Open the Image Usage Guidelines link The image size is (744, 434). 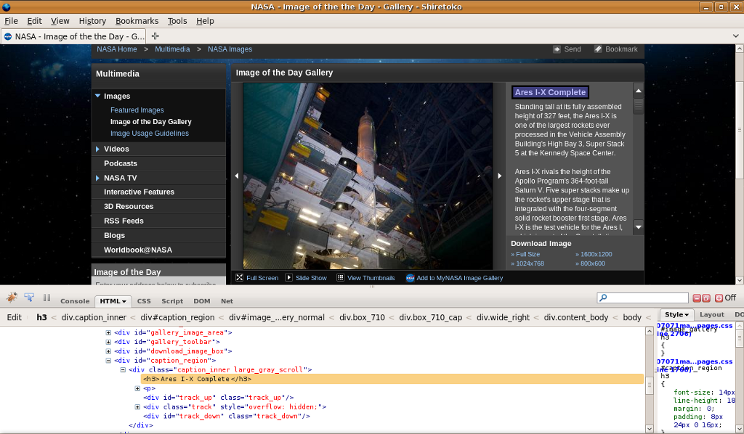pos(150,134)
